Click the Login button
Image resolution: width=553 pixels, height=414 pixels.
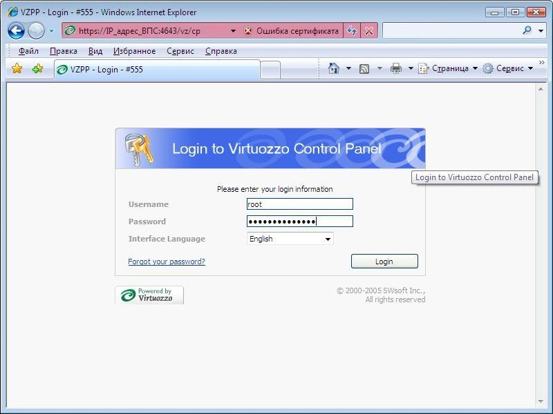pos(384,262)
